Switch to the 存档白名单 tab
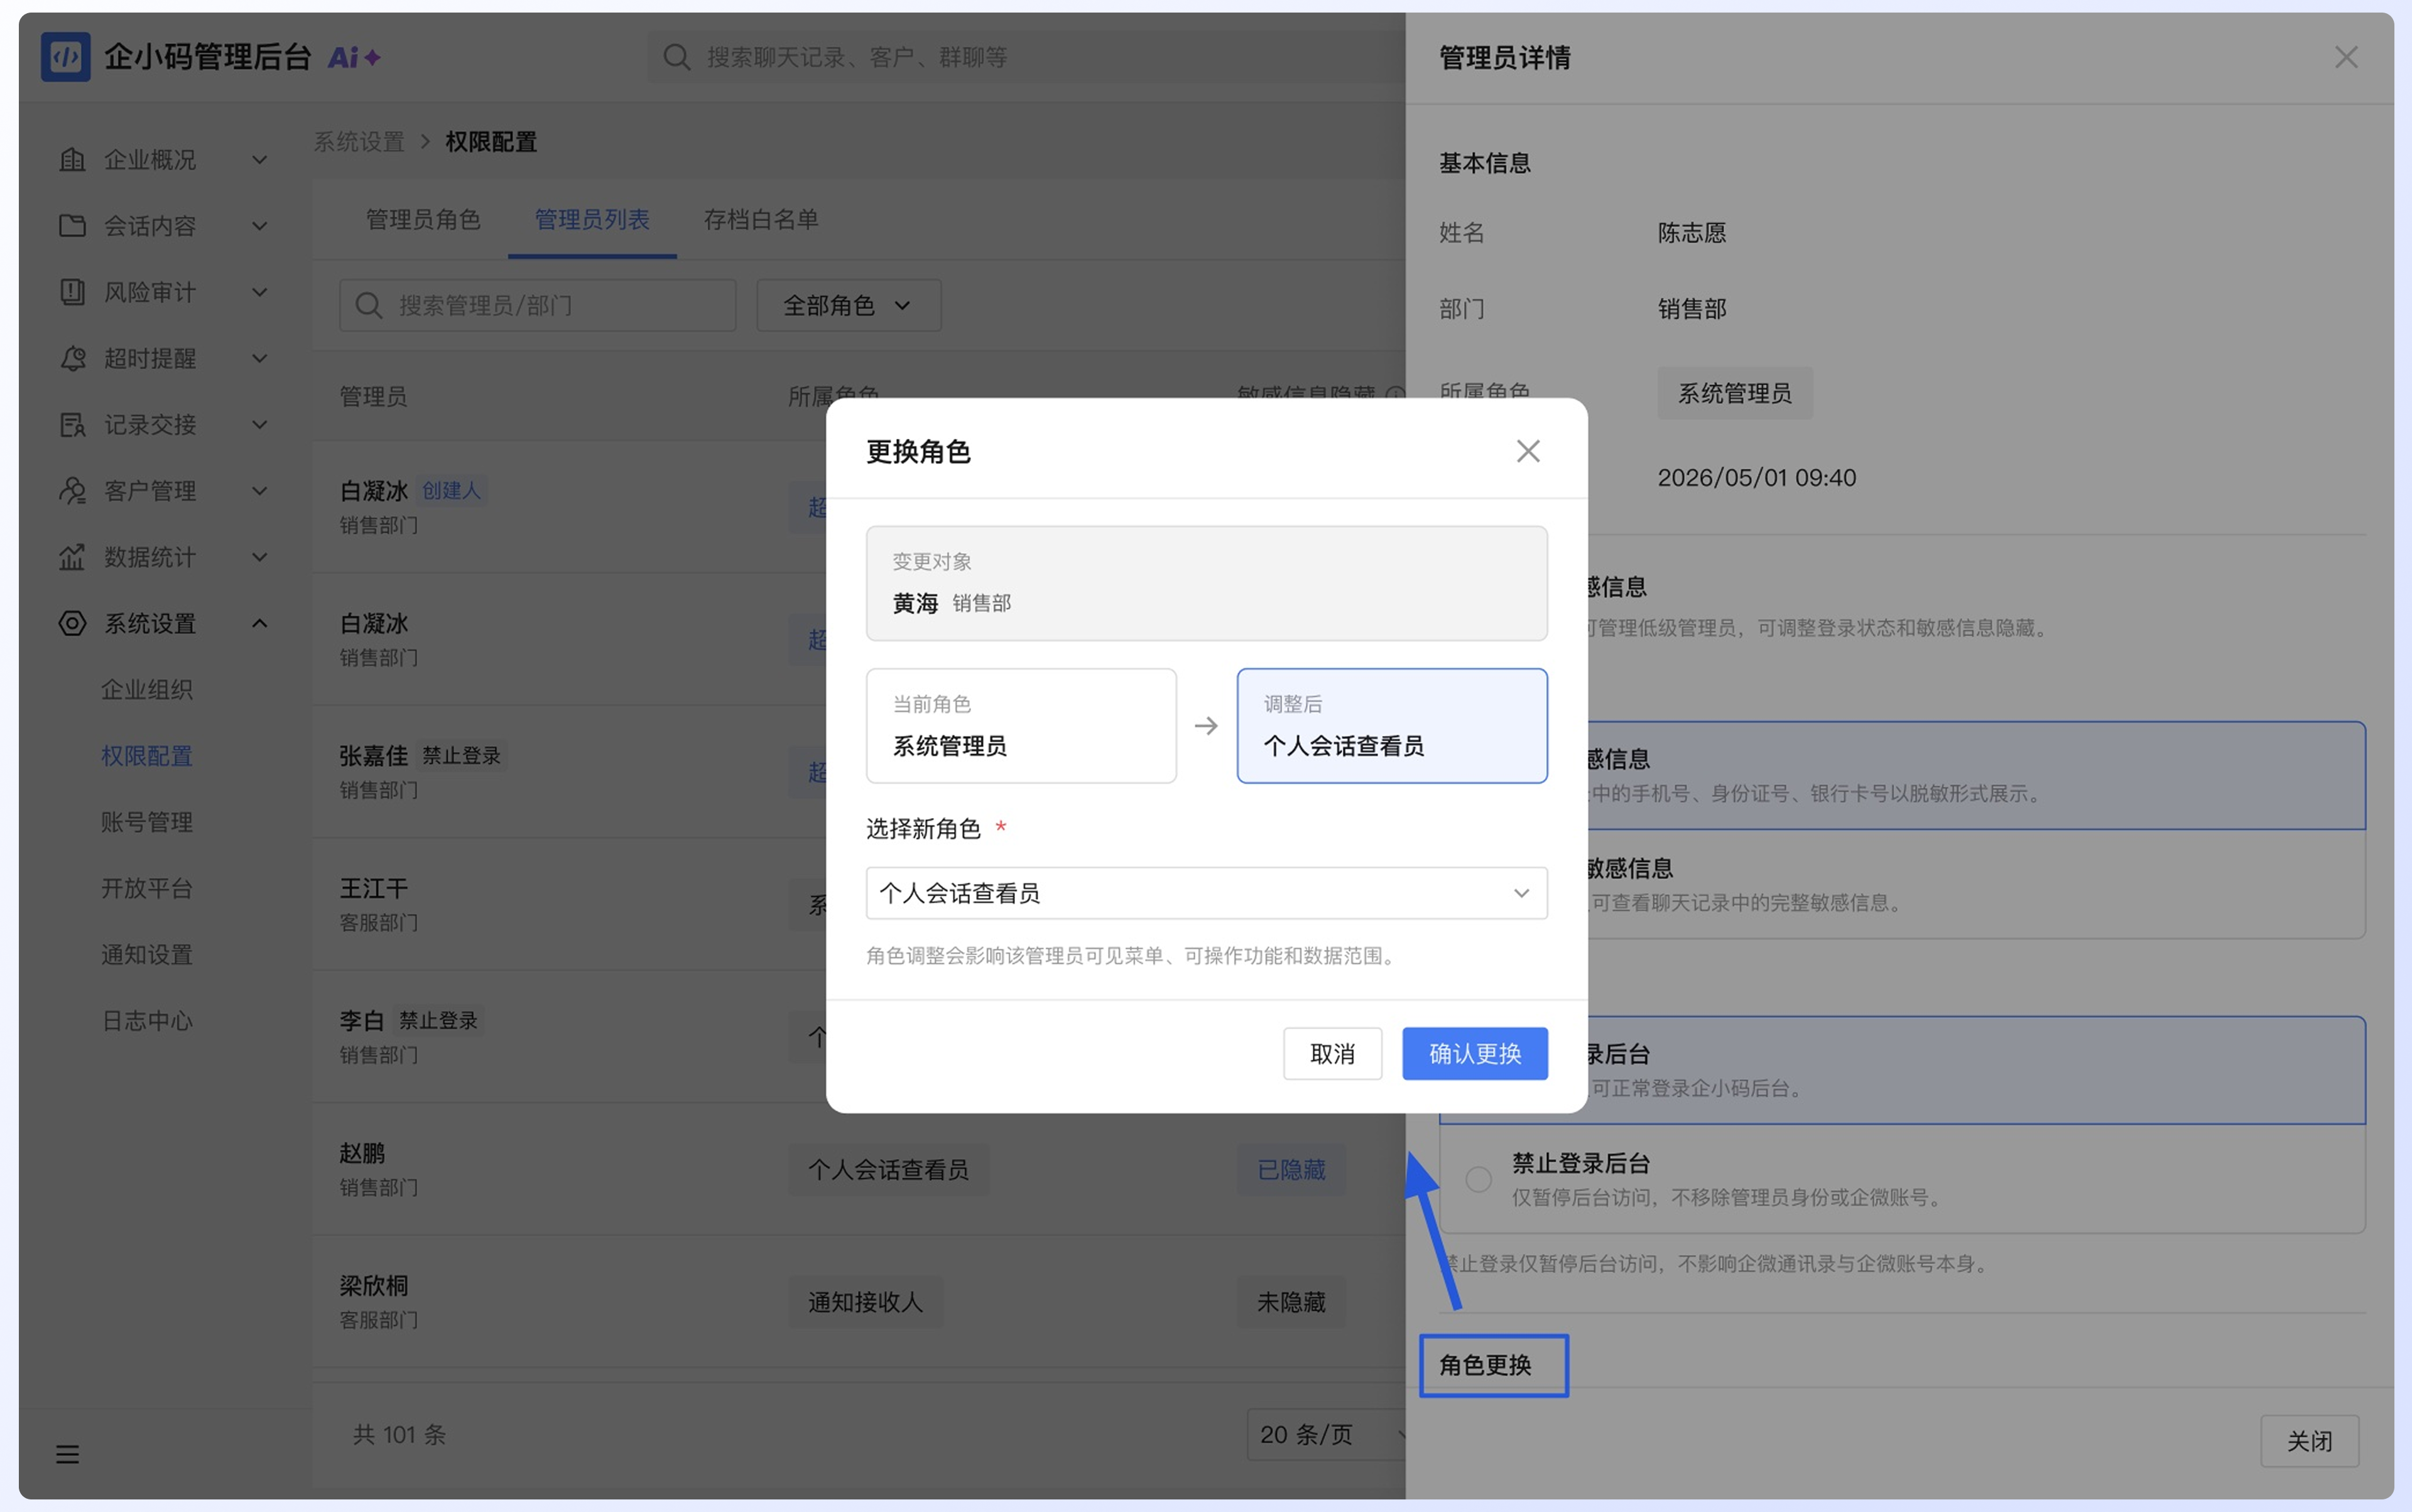The width and height of the screenshot is (2412, 1512). click(761, 219)
